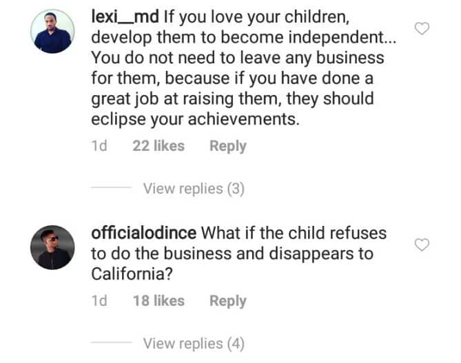The height and width of the screenshot is (363, 461).
Task: Click the 1d timestamp under lexi_md's comment
Action: [99, 146]
